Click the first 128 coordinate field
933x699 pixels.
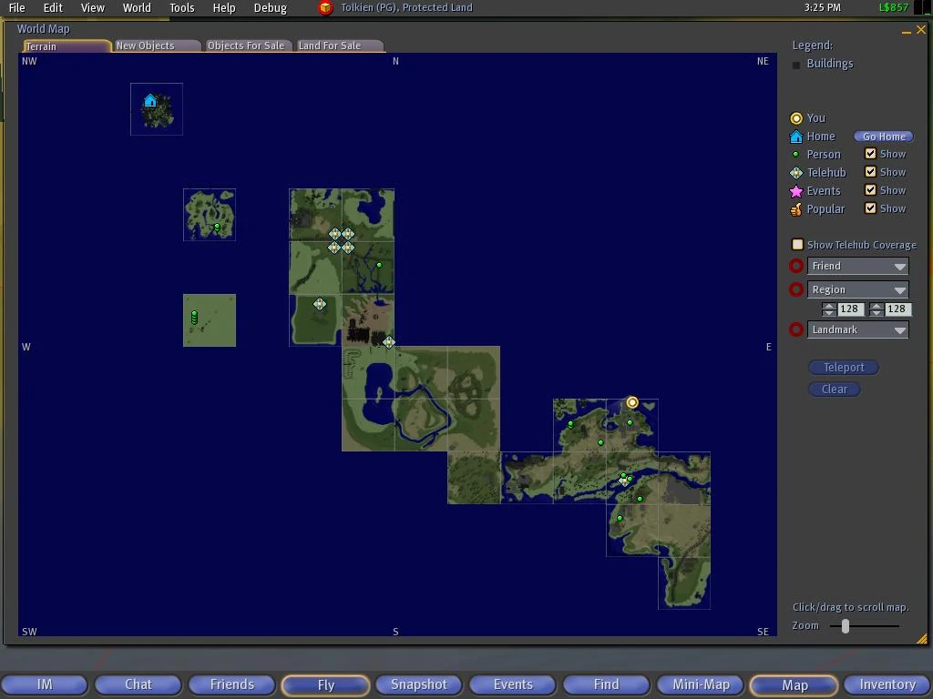[850, 309]
